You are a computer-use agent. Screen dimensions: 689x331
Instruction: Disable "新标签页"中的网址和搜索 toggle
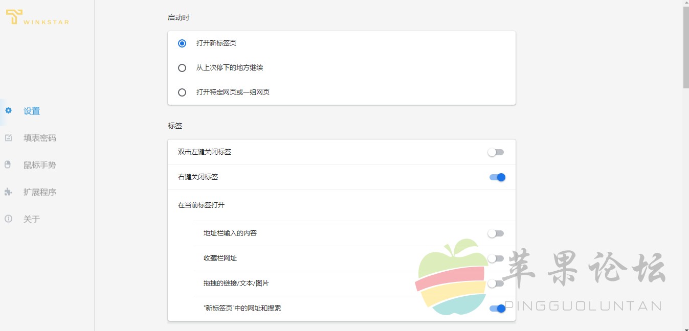point(497,309)
